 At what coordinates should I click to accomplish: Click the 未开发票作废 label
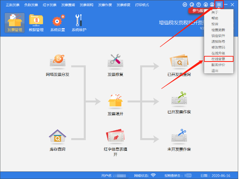(x=179, y=149)
